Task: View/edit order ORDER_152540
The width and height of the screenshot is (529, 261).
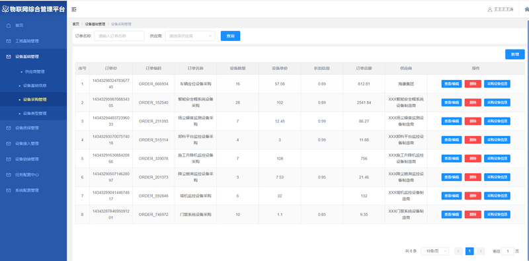Action: 452,102
